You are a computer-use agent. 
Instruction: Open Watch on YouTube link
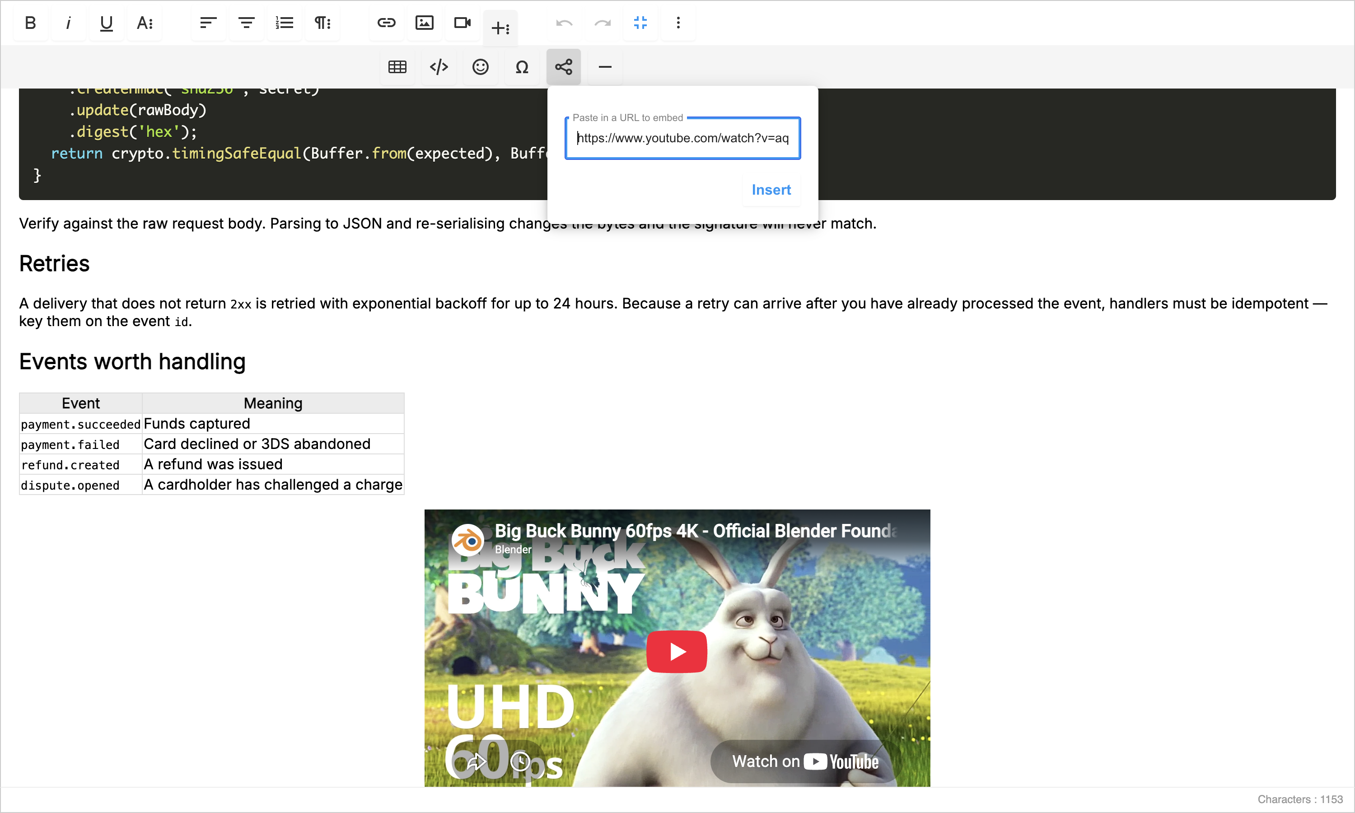[x=805, y=762]
